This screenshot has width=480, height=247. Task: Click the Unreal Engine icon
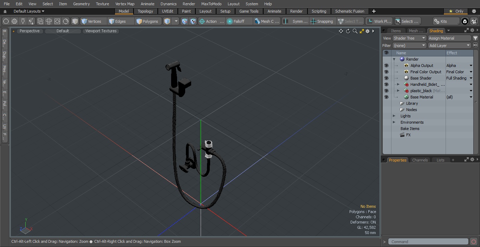[474, 21]
